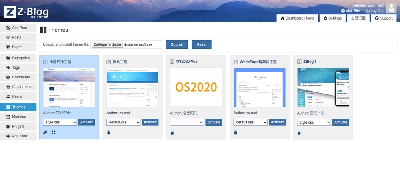Click the 拓源纯净主题 preview thumbnail
The height and width of the screenshot is (195, 400).
(x=69, y=87)
